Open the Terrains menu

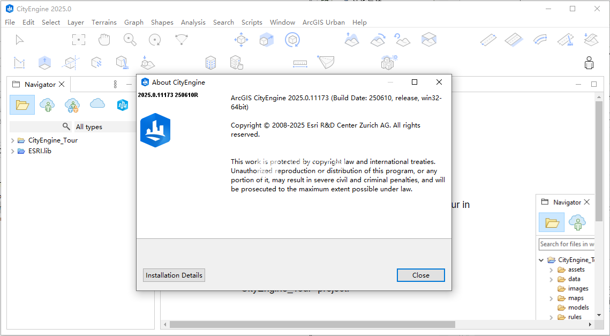point(104,22)
